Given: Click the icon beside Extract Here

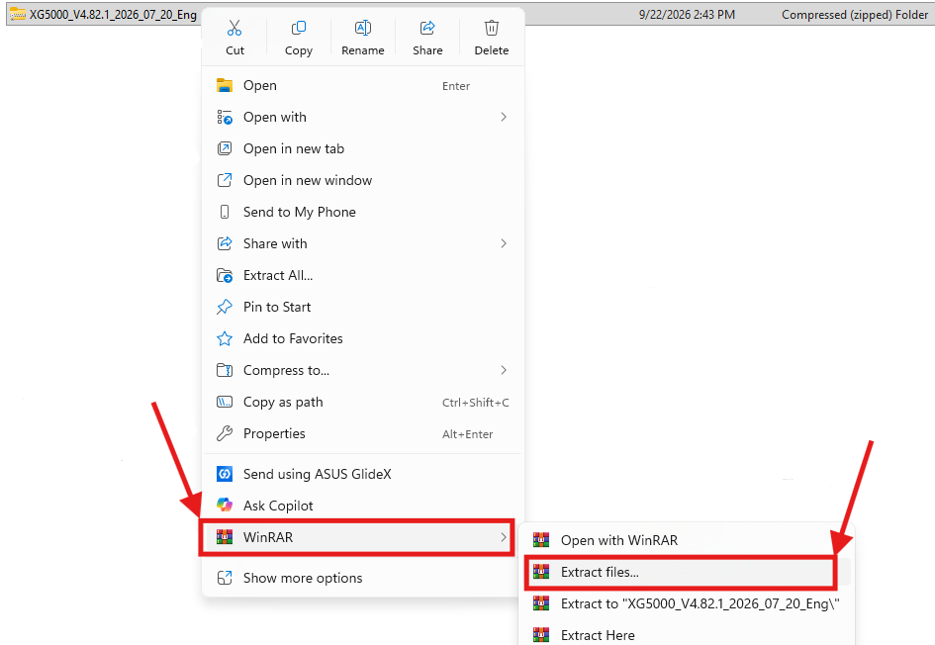Looking at the screenshot, I should (x=541, y=635).
